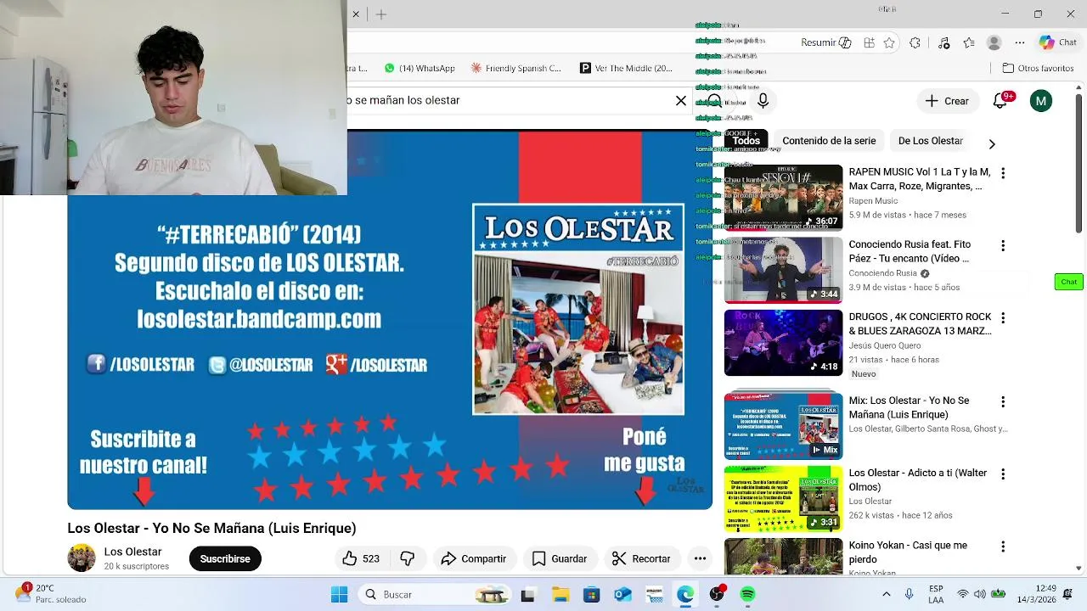The width and height of the screenshot is (1087, 611).
Task: Open Mix: Los Olestar - Yo No Se Mañana
Action: pos(909,407)
